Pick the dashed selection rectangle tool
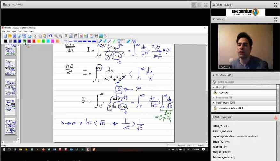This screenshot has height=161, width=280. 123,41
